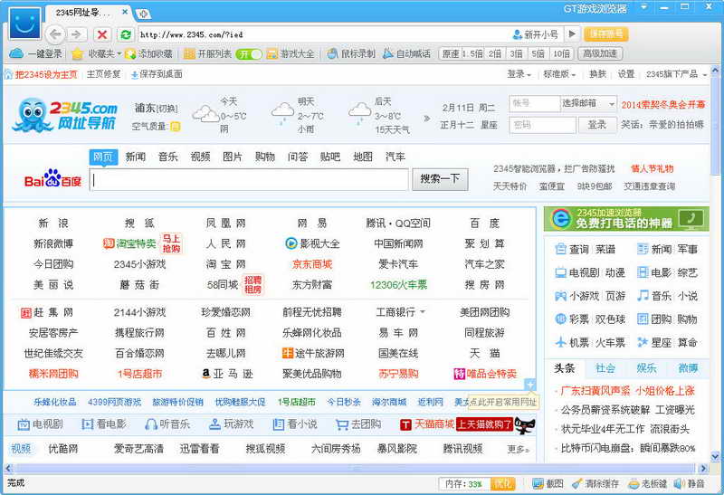724x495 pixels.
Task: Click the blue smiley avatar icon
Action: pos(24,24)
